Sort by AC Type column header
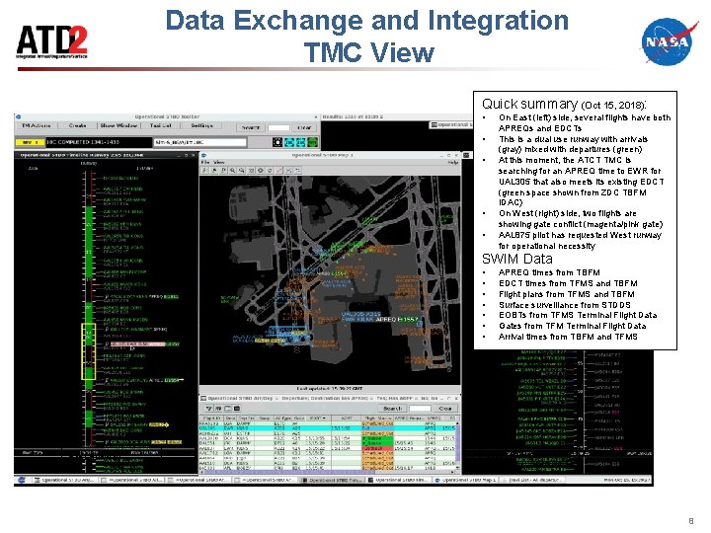This screenshot has width=711, height=533. (282, 418)
